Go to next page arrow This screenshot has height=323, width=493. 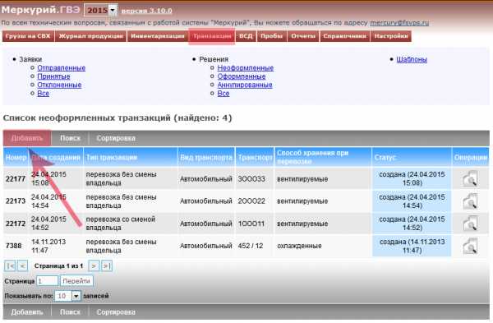click(94, 266)
